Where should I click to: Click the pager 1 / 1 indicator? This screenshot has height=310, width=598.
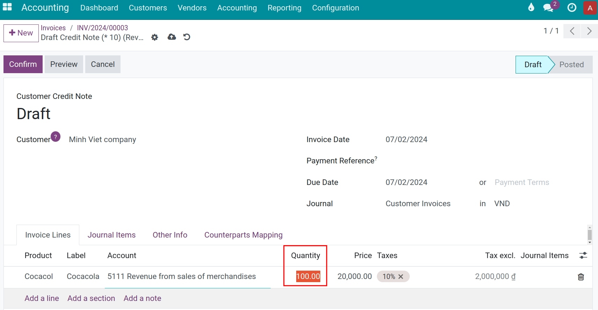point(551,31)
